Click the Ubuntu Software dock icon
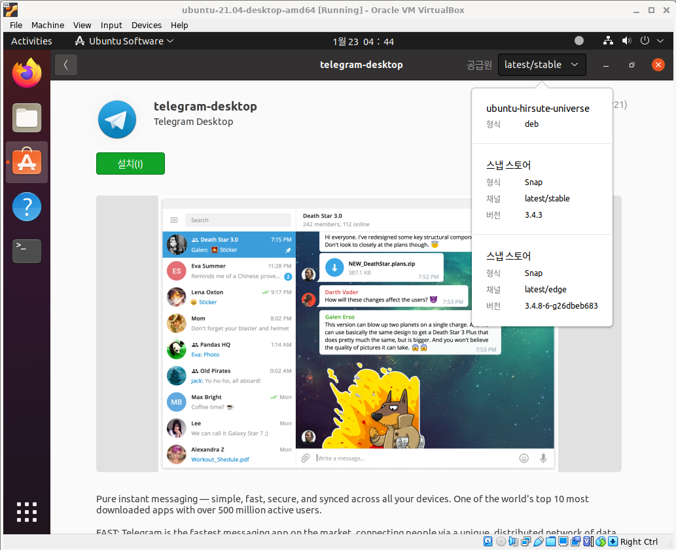Image resolution: width=676 pixels, height=550 pixels. (x=27, y=162)
